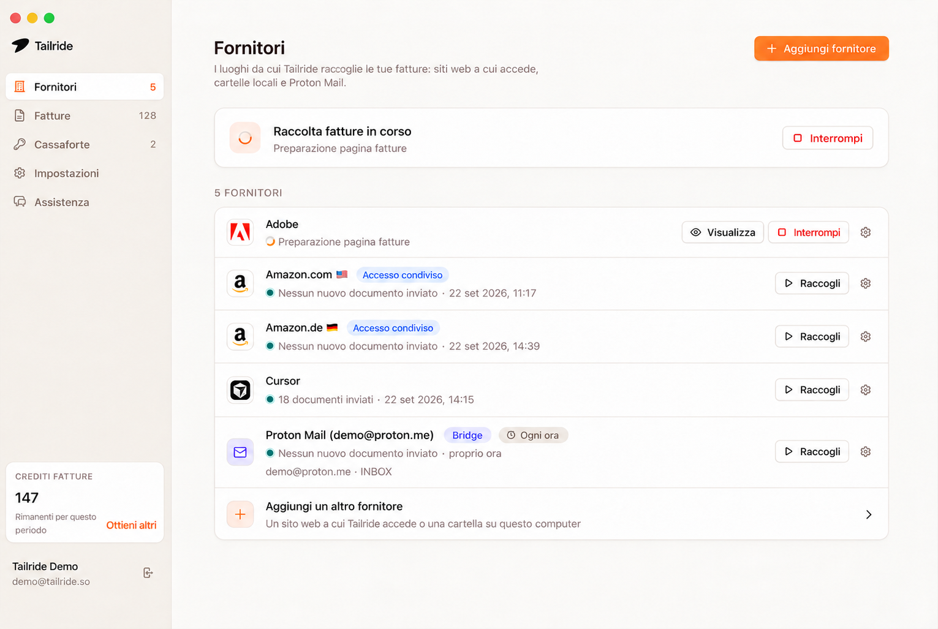Click Adobe's Preparazione pagina fatture status
Screen dimensions: 938x629
[x=344, y=242]
